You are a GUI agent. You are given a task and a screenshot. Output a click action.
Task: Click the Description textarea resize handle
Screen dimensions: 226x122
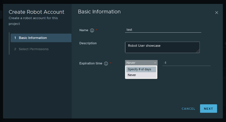click(198, 51)
